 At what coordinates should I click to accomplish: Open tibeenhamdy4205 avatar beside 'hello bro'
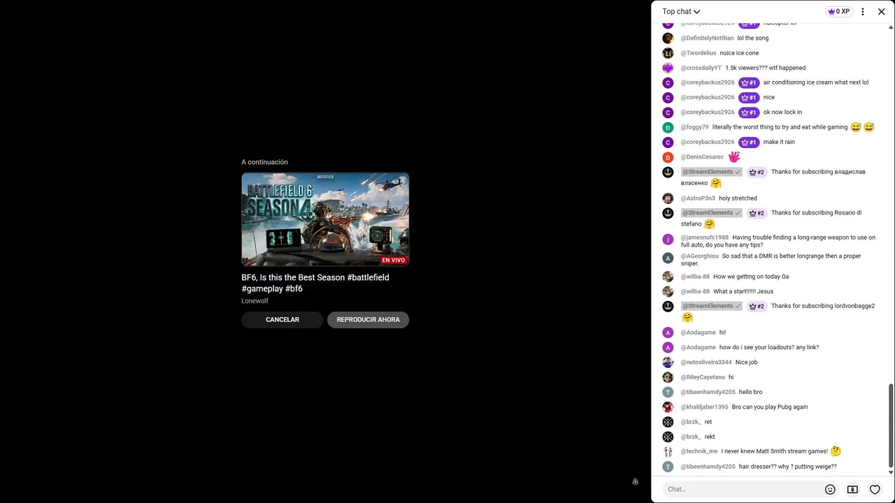coord(668,392)
